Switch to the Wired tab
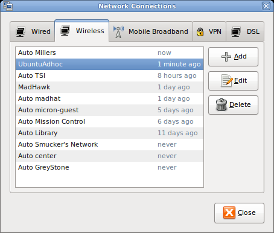The image size is (274, 233). (x=33, y=31)
